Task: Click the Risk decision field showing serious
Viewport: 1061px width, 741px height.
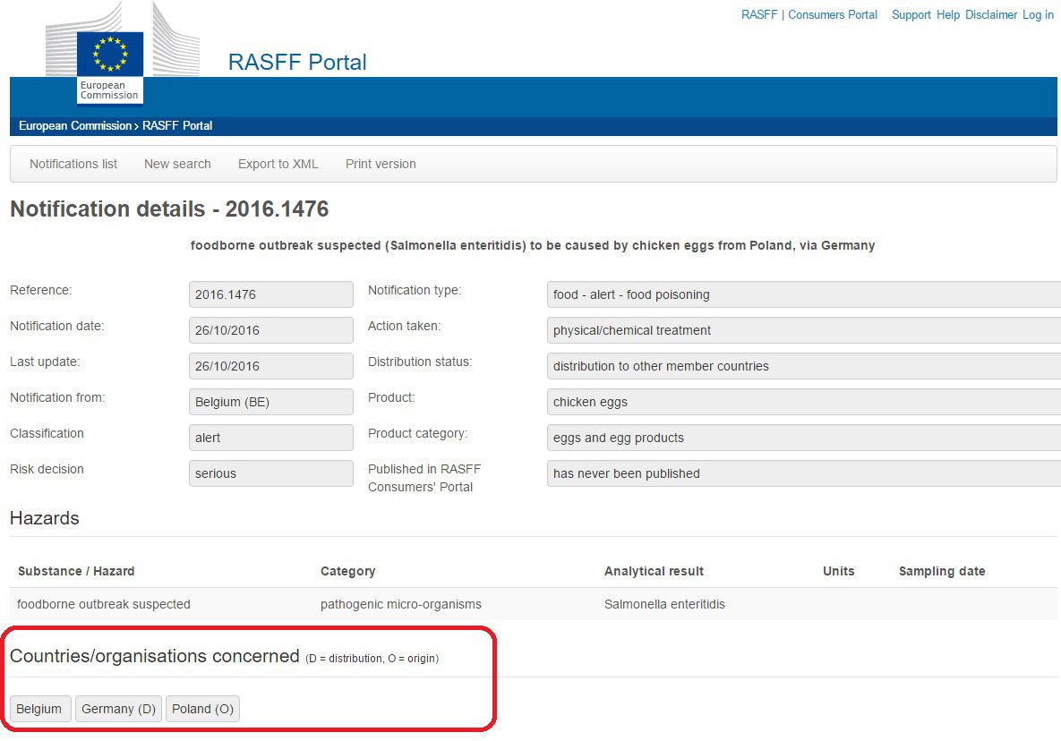Action: pos(270,474)
